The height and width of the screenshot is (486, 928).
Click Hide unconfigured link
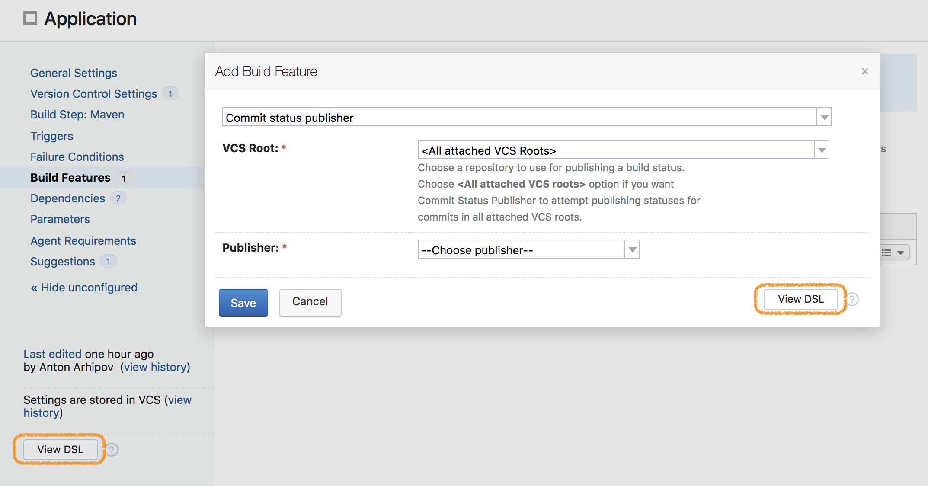click(x=84, y=288)
